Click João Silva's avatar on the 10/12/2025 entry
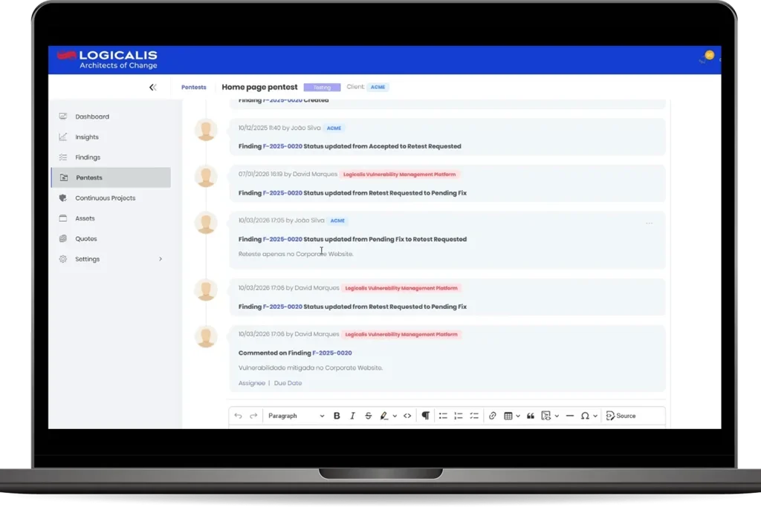 tap(206, 130)
